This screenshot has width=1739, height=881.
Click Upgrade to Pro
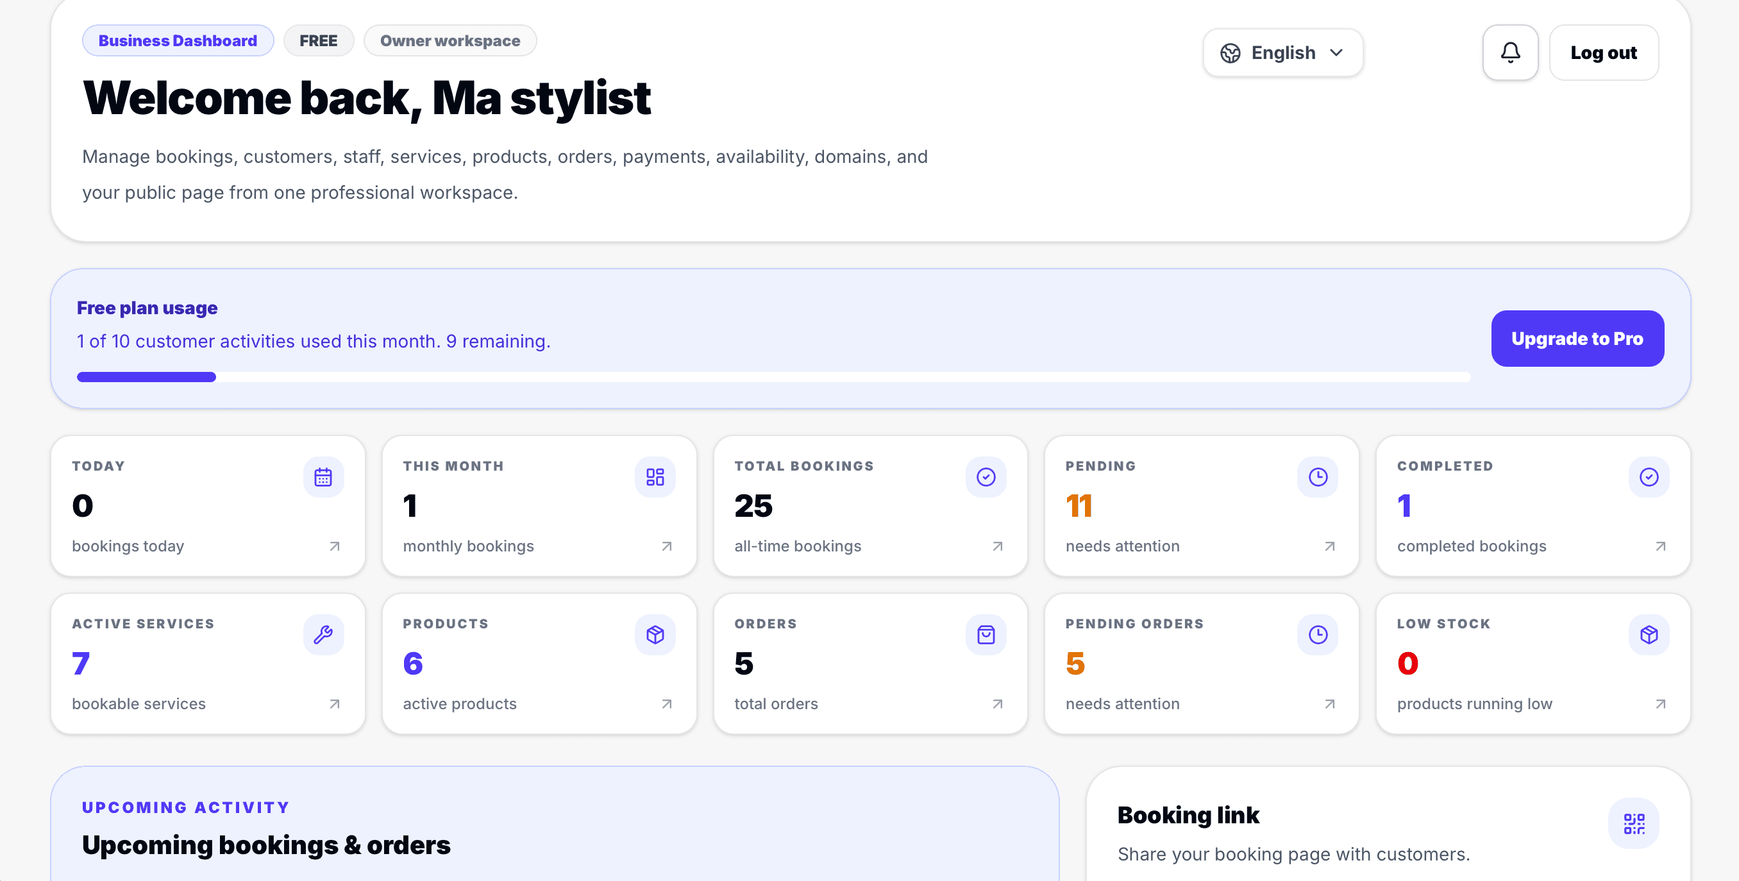pyautogui.click(x=1577, y=338)
